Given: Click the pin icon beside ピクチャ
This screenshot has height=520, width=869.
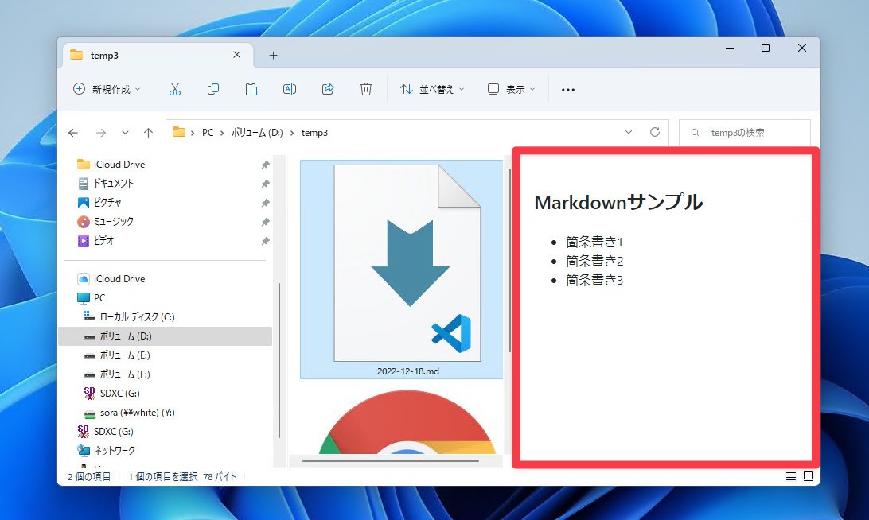Looking at the screenshot, I should click(266, 203).
